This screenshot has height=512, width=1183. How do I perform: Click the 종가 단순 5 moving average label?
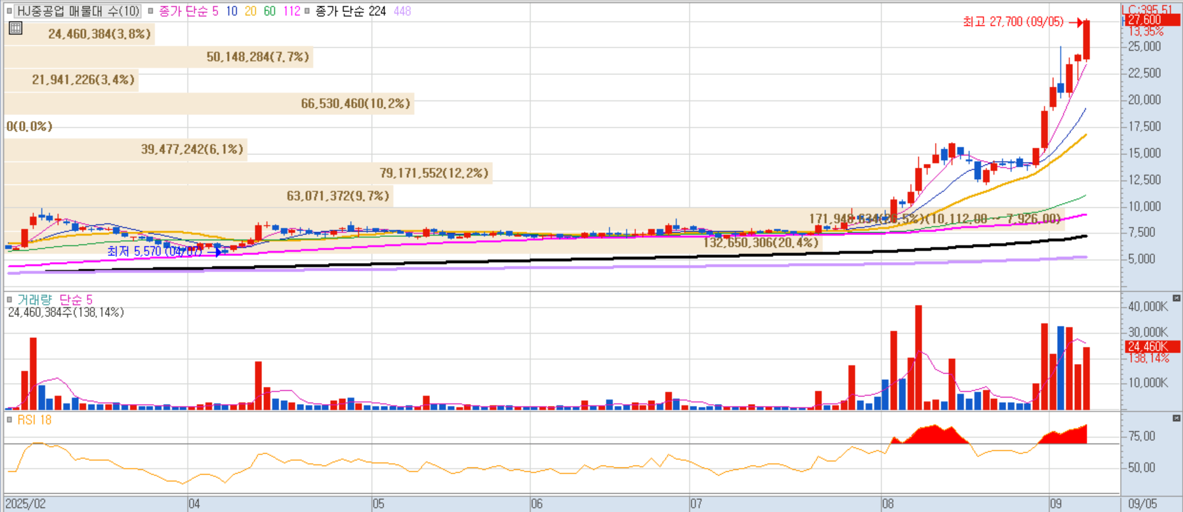[189, 11]
